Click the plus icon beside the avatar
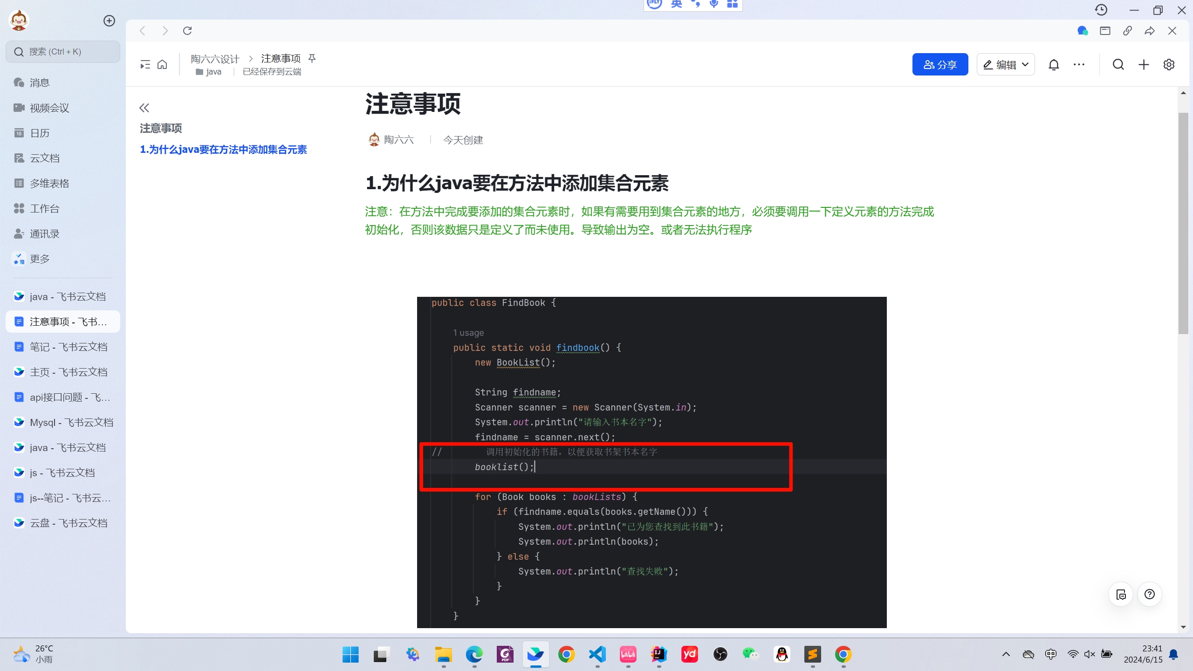The width and height of the screenshot is (1193, 671). (109, 21)
